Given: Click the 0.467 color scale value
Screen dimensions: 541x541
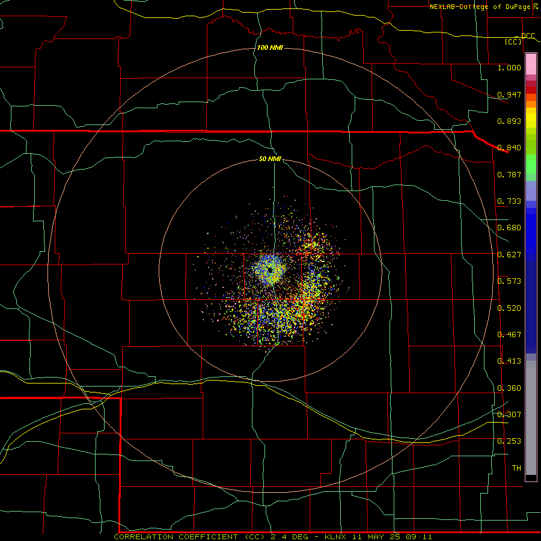Looking at the screenshot, I should pos(509,335).
